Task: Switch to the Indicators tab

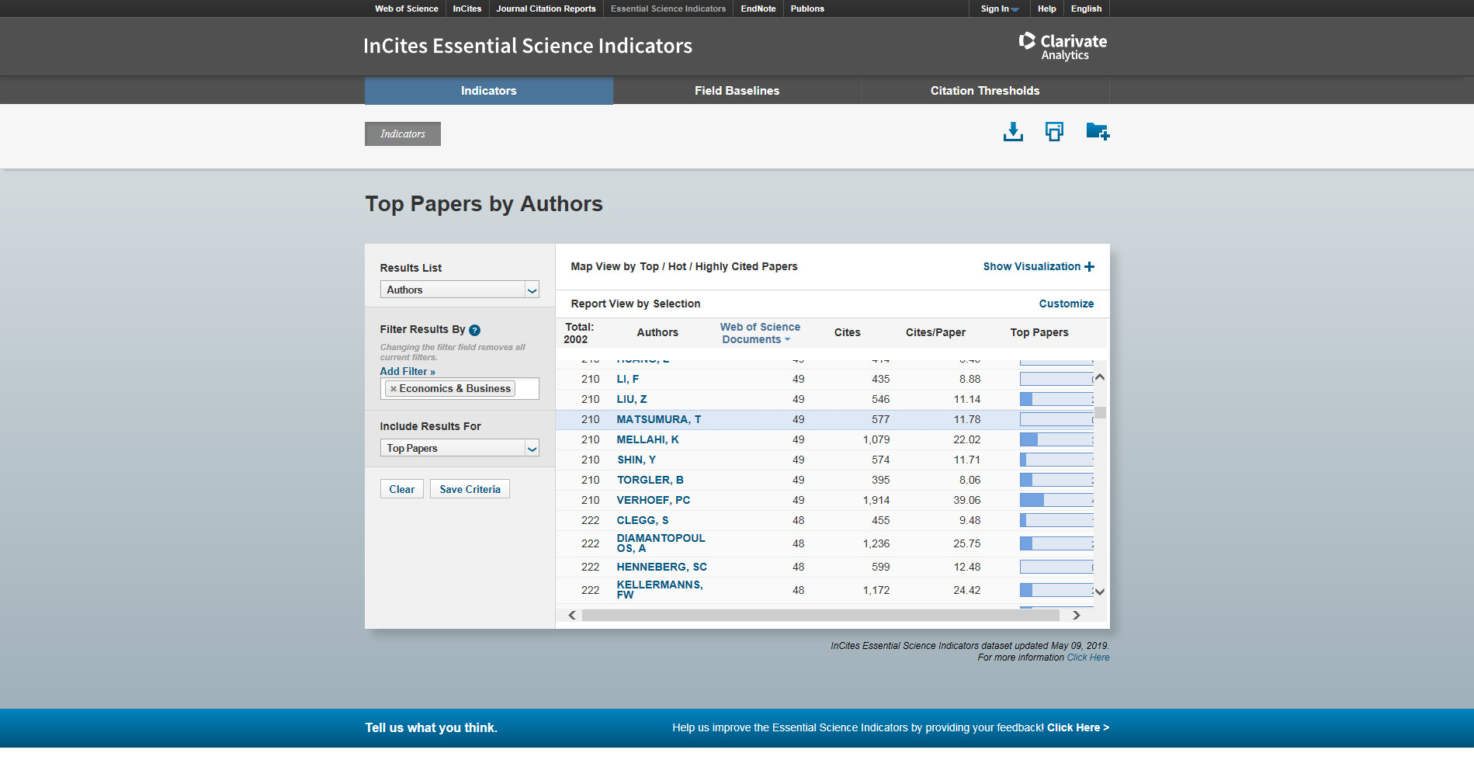Action: (489, 91)
